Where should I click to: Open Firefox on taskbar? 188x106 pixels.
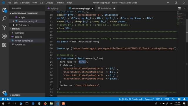(45, 103)
